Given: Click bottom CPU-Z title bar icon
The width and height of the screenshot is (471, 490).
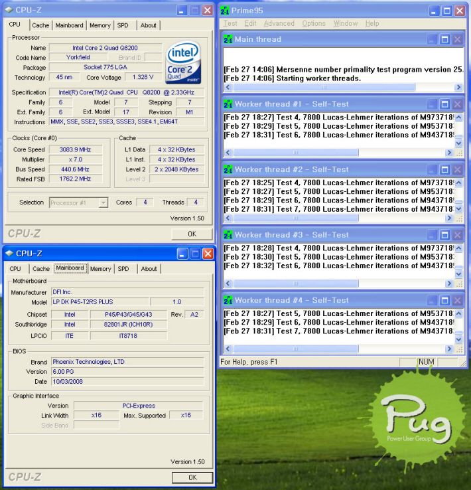Looking at the screenshot, I should [9, 254].
